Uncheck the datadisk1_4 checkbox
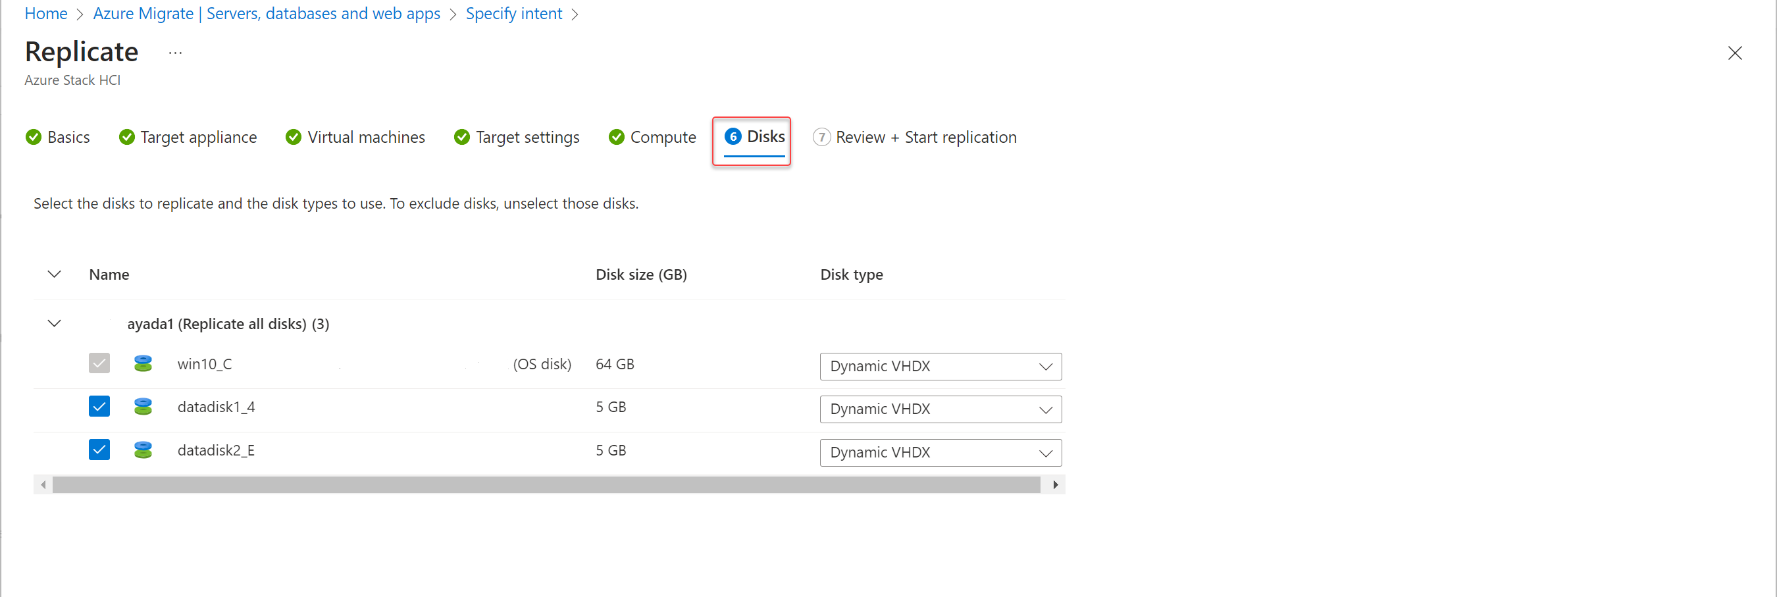The image size is (1777, 597). pyautogui.click(x=99, y=407)
